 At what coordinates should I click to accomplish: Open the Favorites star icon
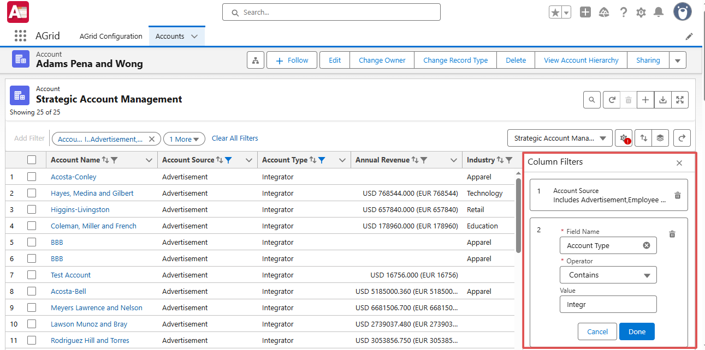[x=555, y=13]
